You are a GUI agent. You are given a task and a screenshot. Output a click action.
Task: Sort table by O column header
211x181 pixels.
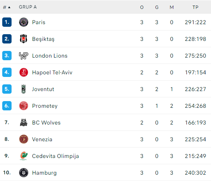[x=142, y=7]
